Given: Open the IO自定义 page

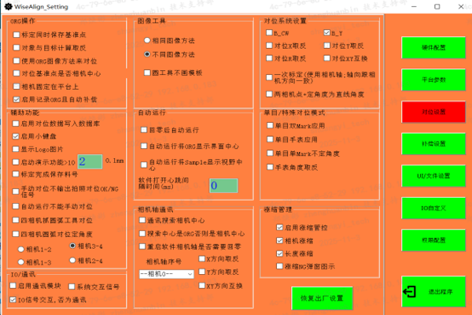Looking at the screenshot, I should coord(433,208).
